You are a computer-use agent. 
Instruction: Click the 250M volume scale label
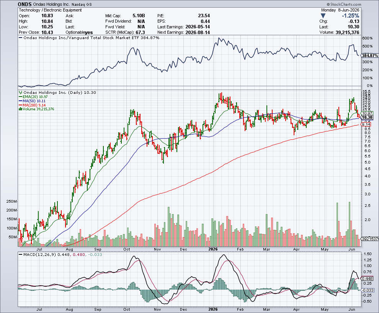(11, 202)
